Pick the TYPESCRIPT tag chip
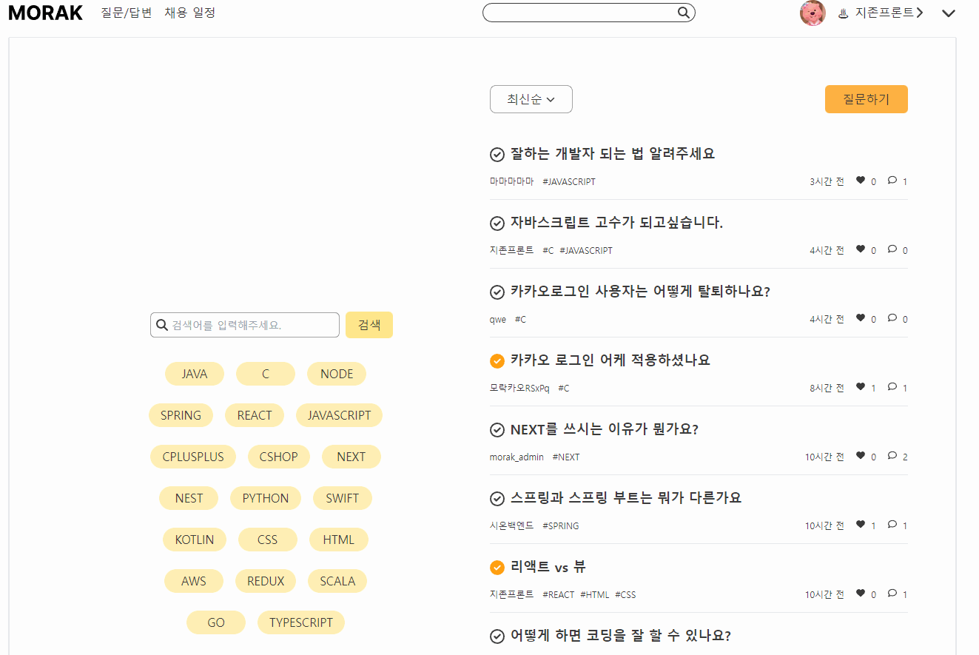This screenshot has height=655, width=979. pos(301,622)
